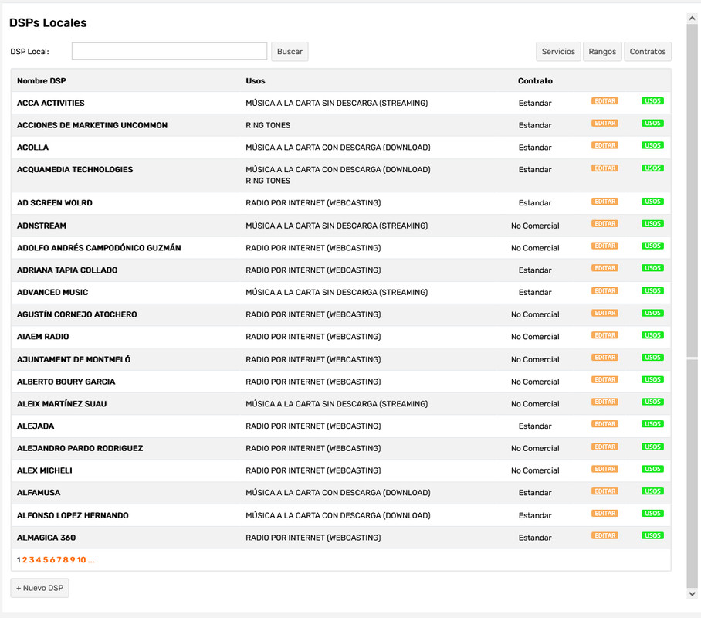The width and height of the screenshot is (701, 618).
Task: Click USOS badge for ACOLLA row
Action: (x=652, y=146)
